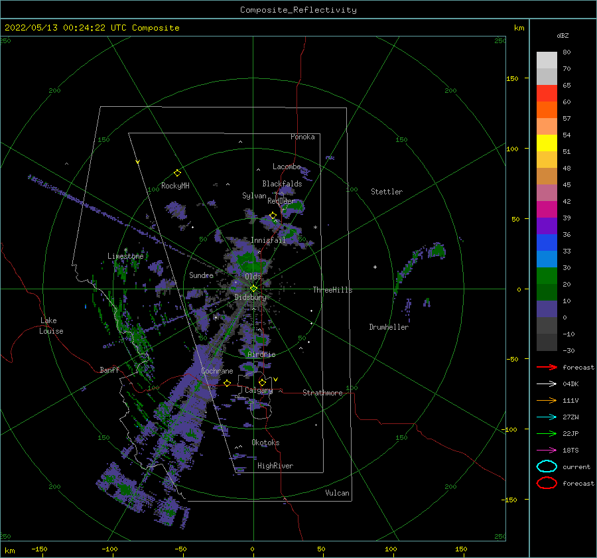Click the Calgary city label
The image size is (597, 558).
(x=259, y=390)
